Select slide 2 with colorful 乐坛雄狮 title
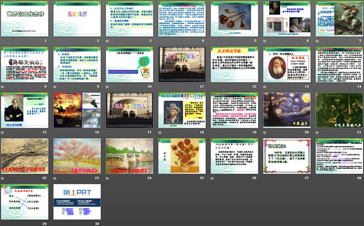The height and width of the screenshot is (226, 364). point(77,19)
